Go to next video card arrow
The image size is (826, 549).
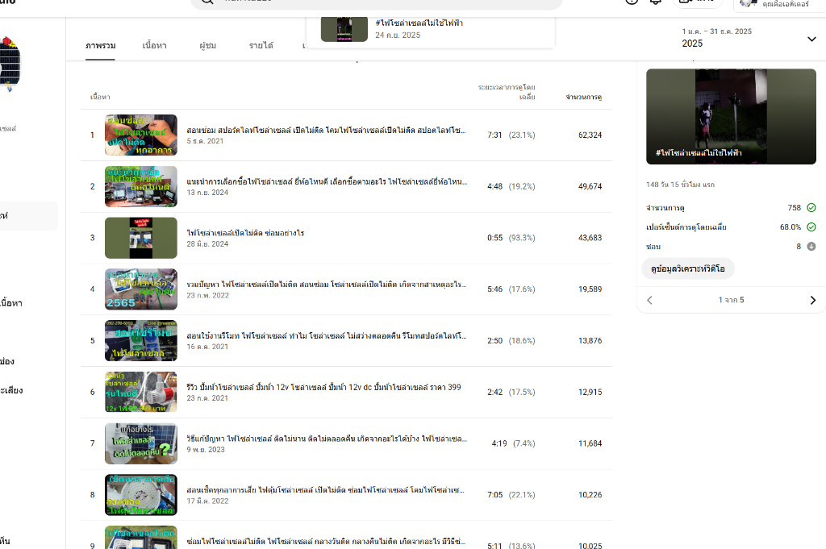(x=812, y=300)
